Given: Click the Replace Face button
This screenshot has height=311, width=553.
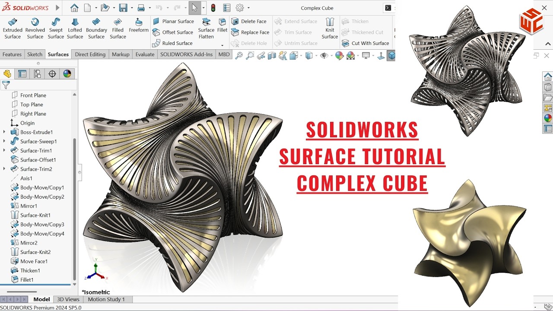Looking at the screenshot, I should [250, 32].
